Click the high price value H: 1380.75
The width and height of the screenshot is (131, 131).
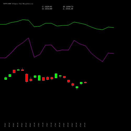coord(68,7)
